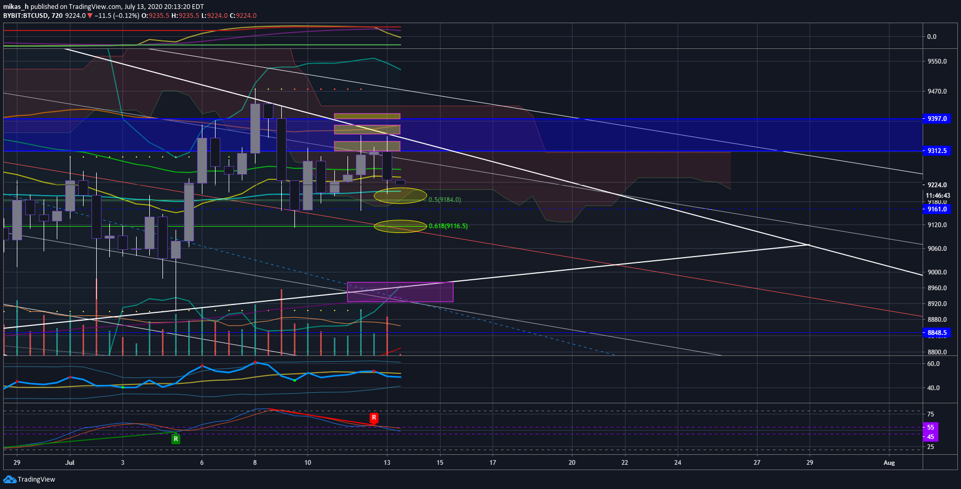Click the blue 9161.0 price level tag
The image size is (961, 489).
tap(937, 209)
